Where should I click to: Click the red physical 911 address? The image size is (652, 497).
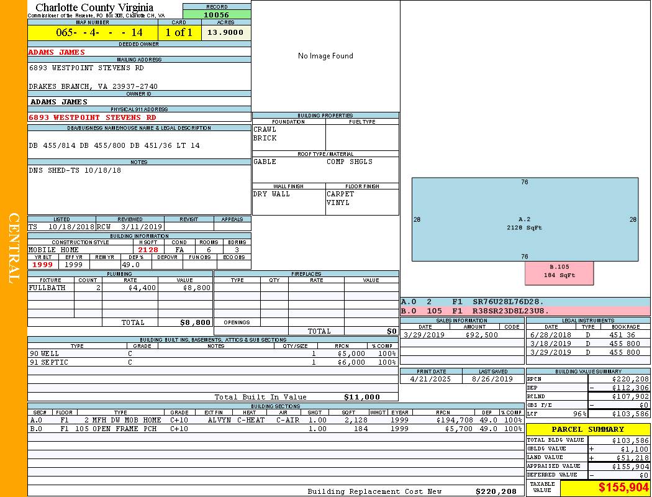pyautogui.click(x=93, y=117)
